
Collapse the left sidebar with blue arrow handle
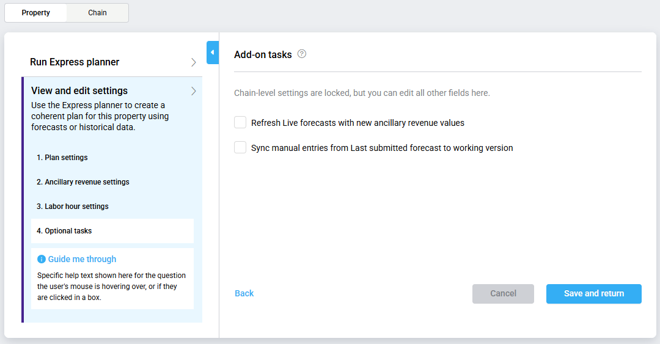[212, 53]
